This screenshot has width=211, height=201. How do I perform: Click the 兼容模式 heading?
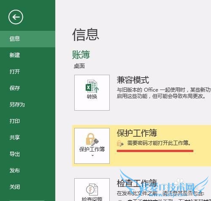pos(133,80)
